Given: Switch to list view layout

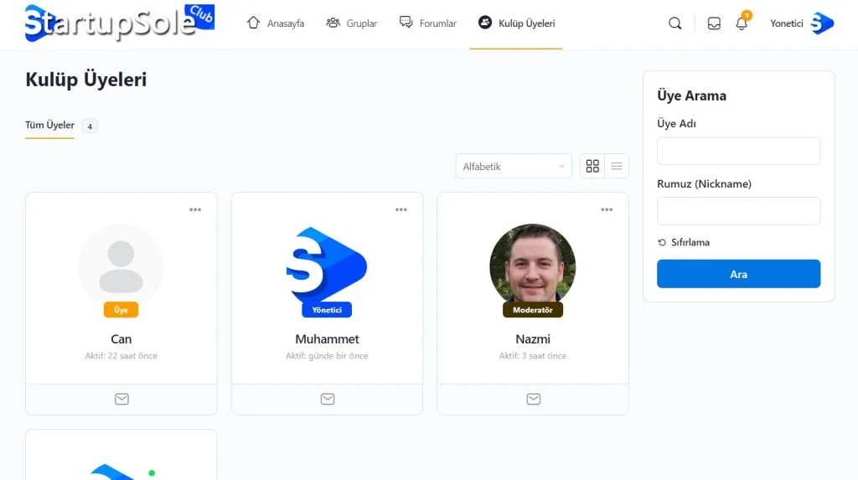Looking at the screenshot, I should click(617, 166).
